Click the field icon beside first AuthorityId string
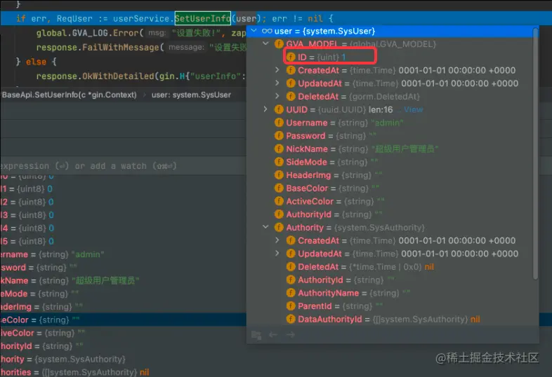 (279, 214)
